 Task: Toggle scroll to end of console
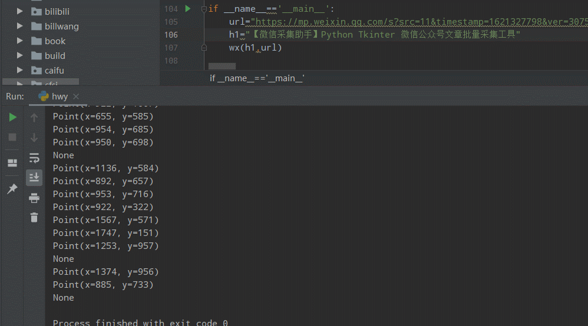(34, 177)
